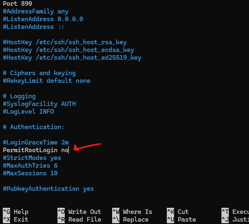Click the ^W Where Is shortcut
This screenshot has height=224, width=249.
[x=132, y=212]
